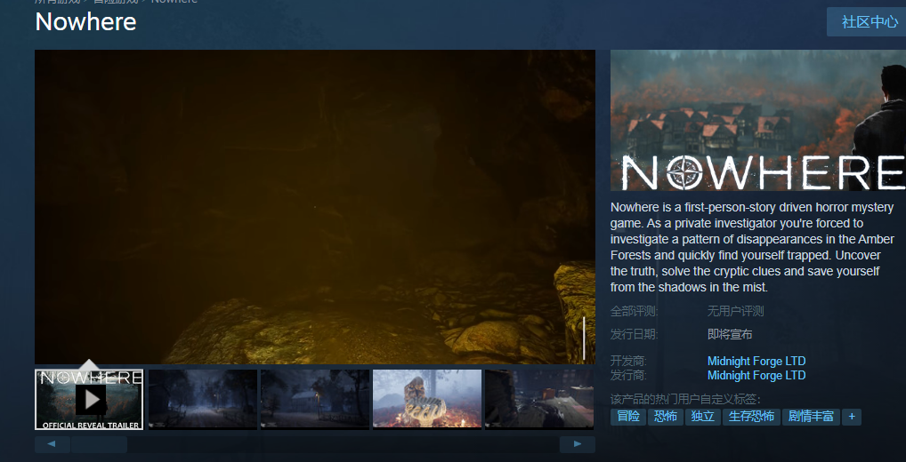Click the game description paragraph

tap(752, 247)
